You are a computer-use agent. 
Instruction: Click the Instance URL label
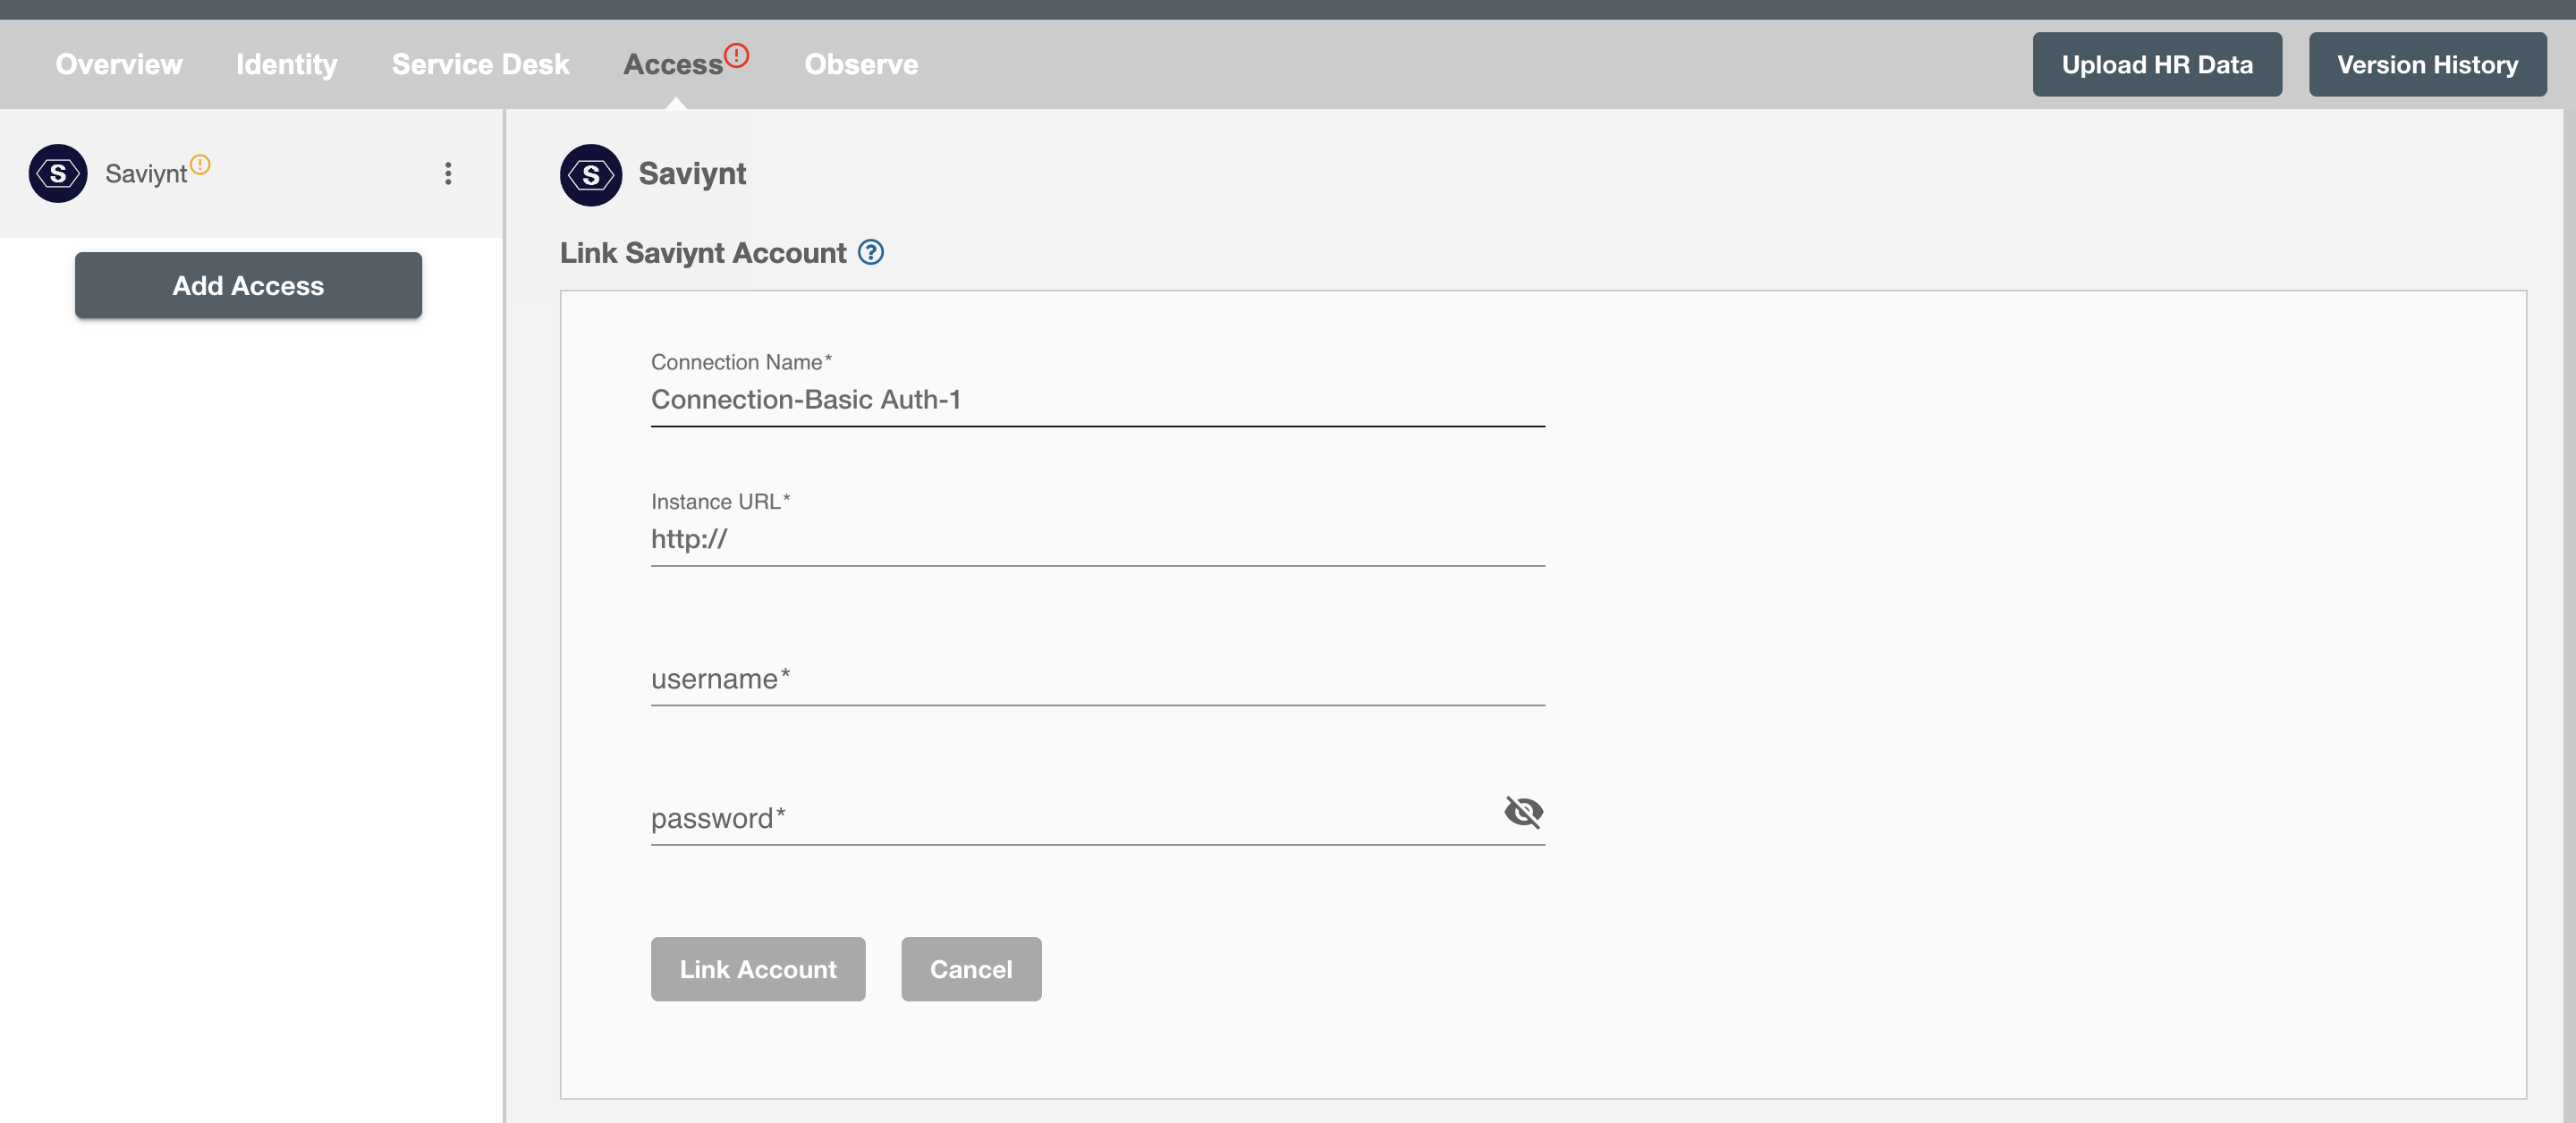tap(720, 501)
